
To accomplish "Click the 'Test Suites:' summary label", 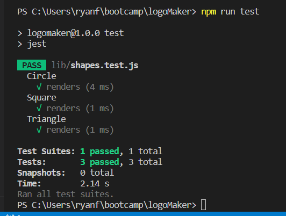I will (46, 152).
